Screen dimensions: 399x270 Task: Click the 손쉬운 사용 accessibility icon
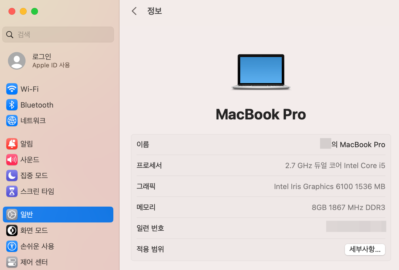point(12,246)
